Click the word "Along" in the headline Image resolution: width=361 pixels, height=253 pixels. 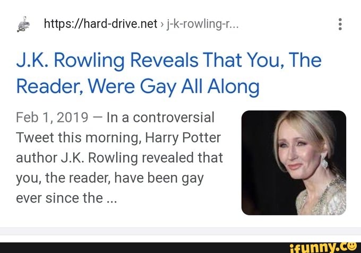tap(234, 86)
